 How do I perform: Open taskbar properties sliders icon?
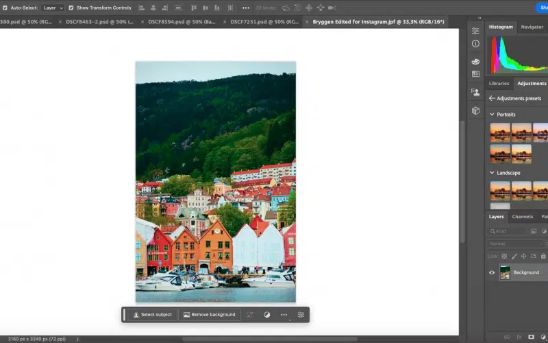[301, 315]
